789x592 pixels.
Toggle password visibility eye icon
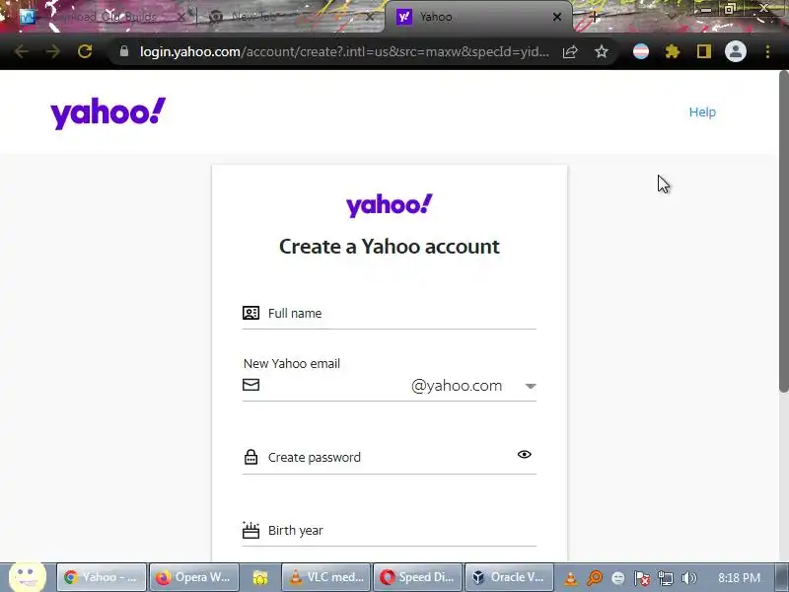525,455
